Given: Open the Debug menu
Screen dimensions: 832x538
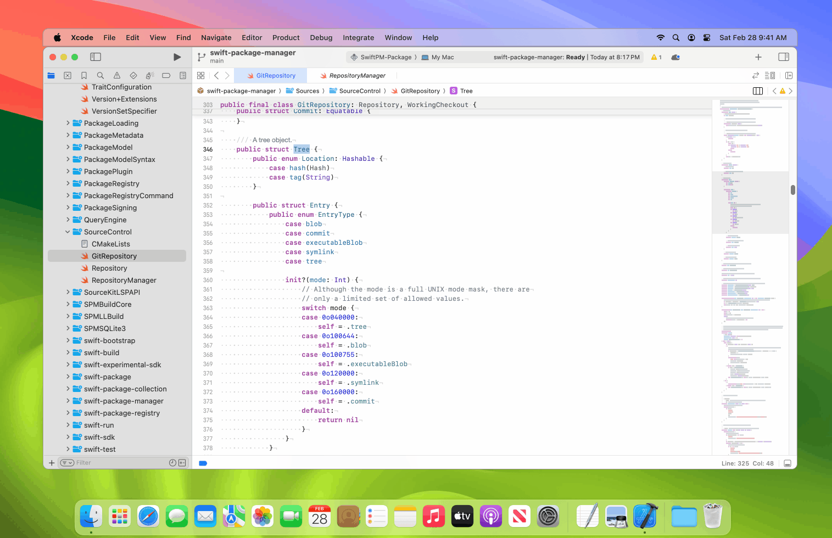Looking at the screenshot, I should (x=321, y=38).
